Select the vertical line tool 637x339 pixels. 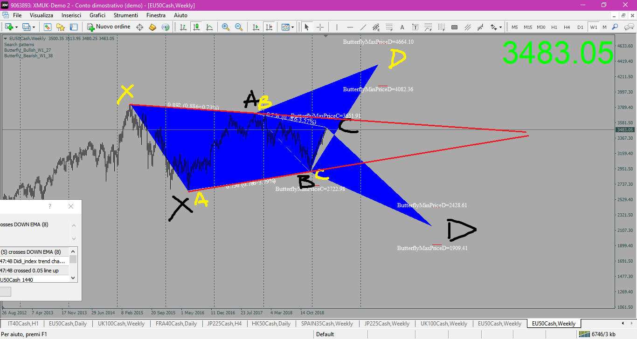(337, 27)
